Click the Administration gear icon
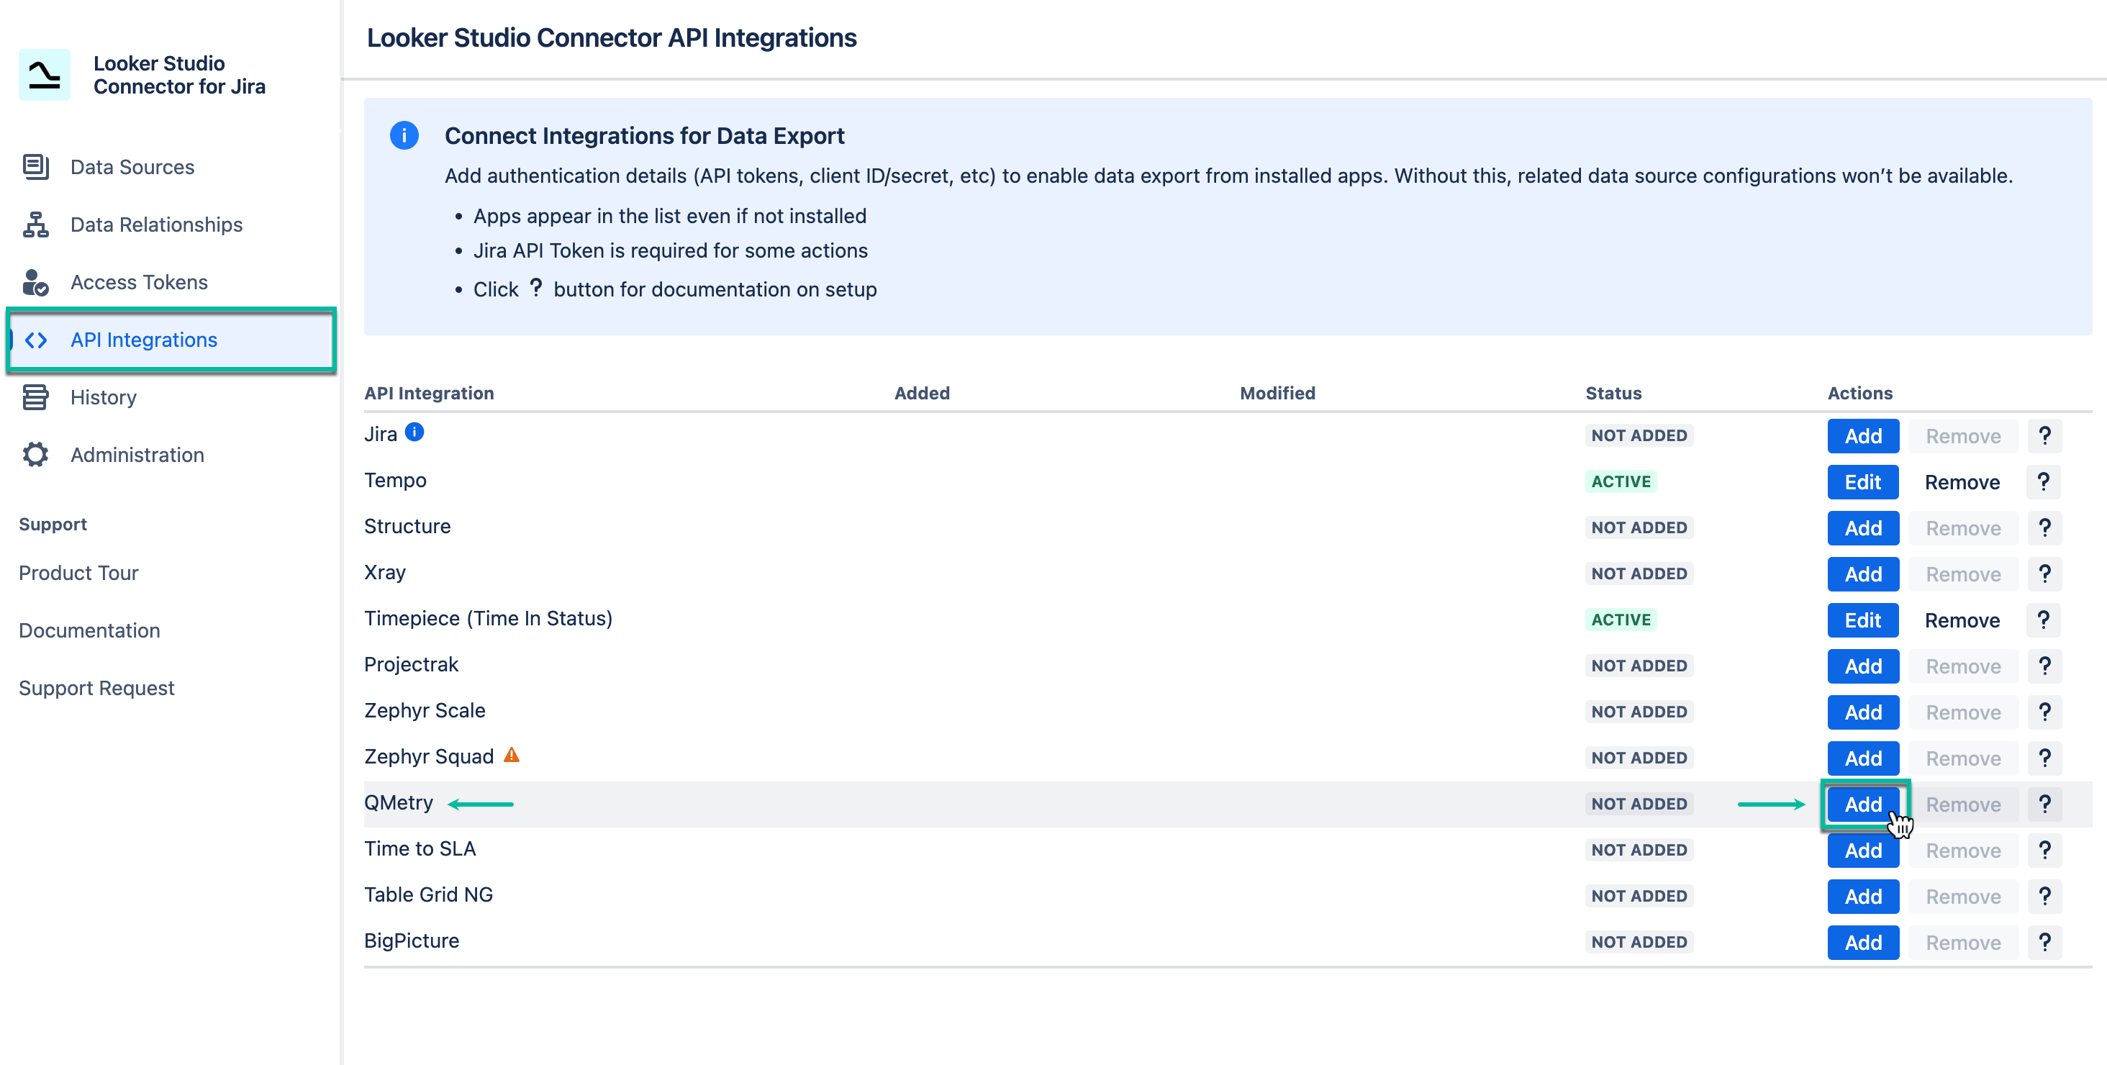This screenshot has height=1065, width=2107. [35, 454]
